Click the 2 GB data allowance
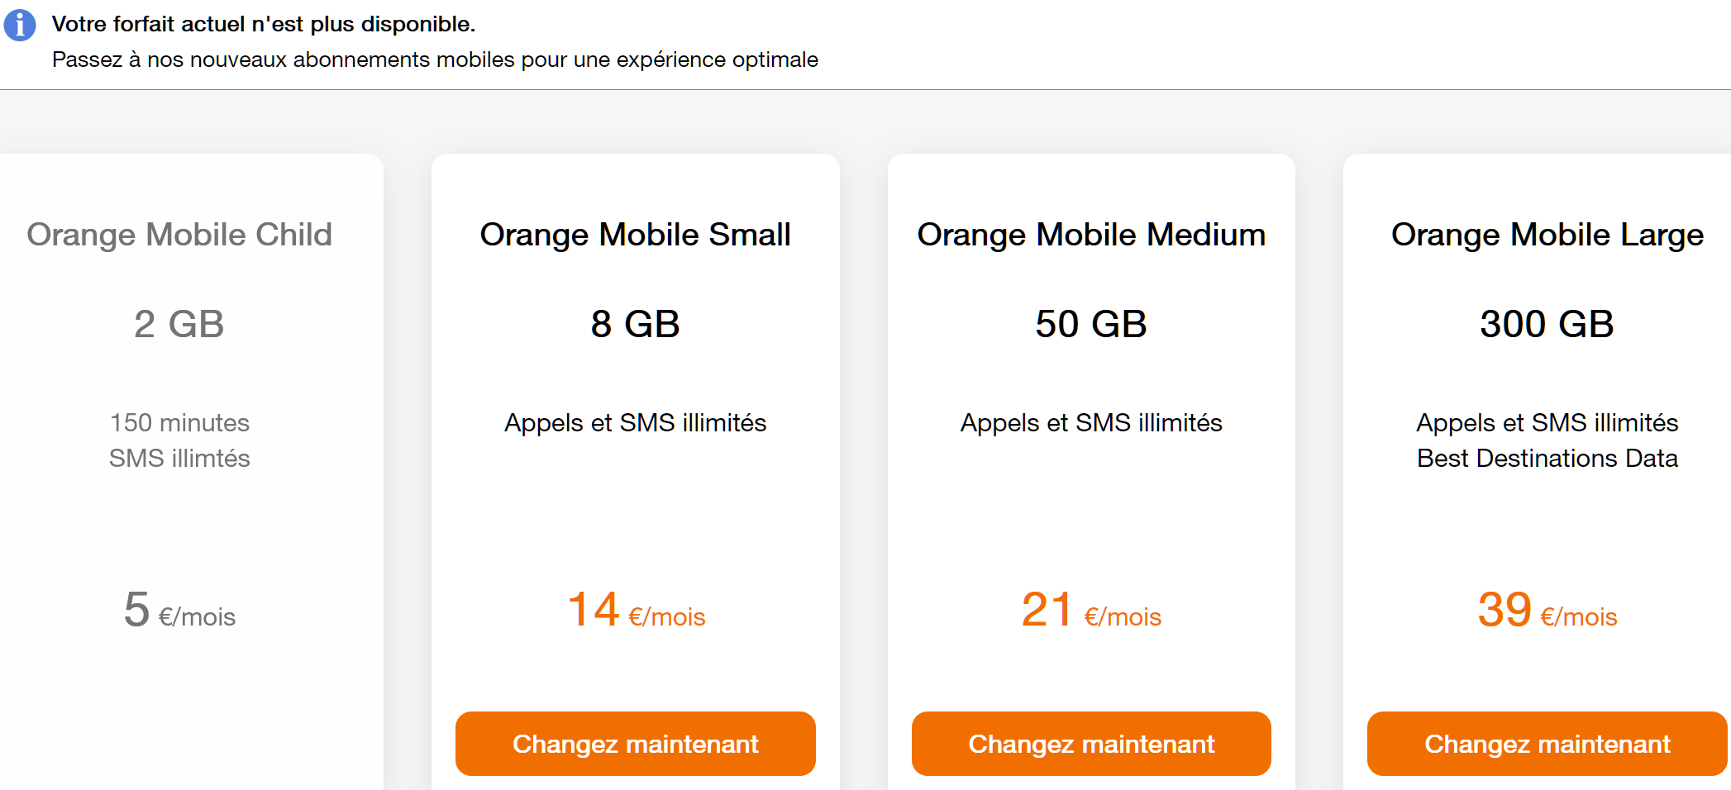This screenshot has height=790, width=1731. pyautogui.click(x=179, y=324)
